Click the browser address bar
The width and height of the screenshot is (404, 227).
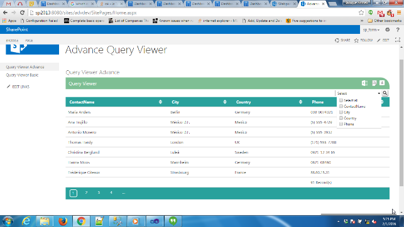click(x=194, y=13)
